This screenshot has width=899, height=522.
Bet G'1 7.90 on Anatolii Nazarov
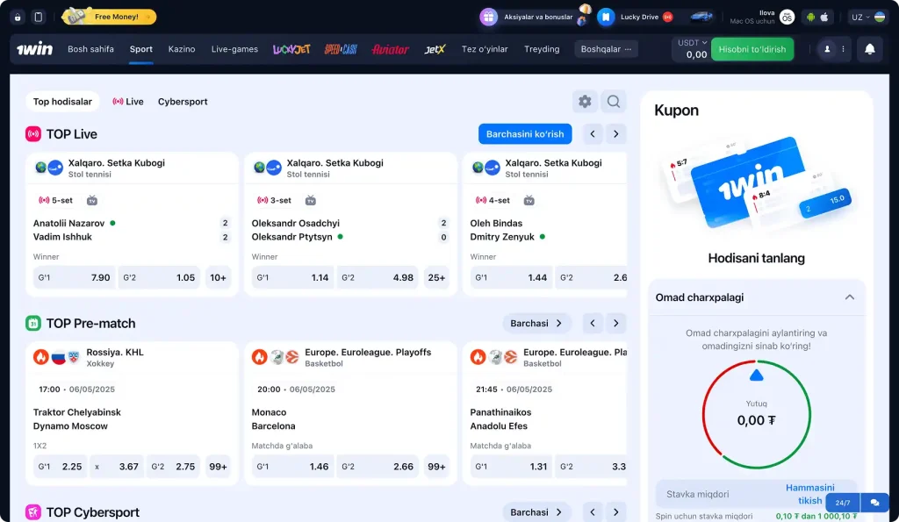pos(74,277)
